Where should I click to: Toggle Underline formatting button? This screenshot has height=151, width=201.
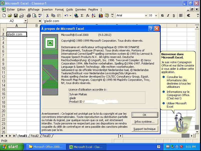(x=174, y=16)
